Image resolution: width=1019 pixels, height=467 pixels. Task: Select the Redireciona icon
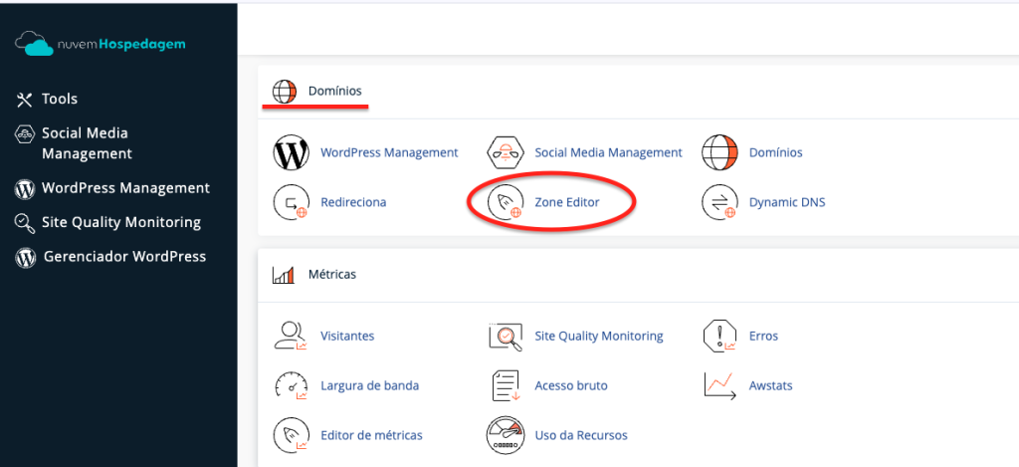pos(292,202)
